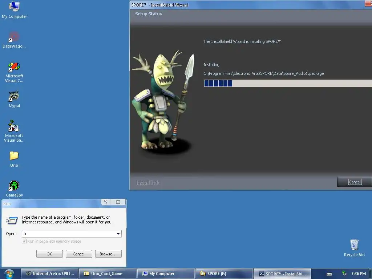
Task: Select the Microsoft Visual Basic desktop shortcut
Action: pos(14,131)
